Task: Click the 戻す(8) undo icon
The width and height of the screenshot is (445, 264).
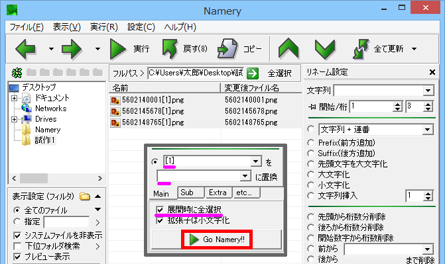Action: [x=170, y=49]
